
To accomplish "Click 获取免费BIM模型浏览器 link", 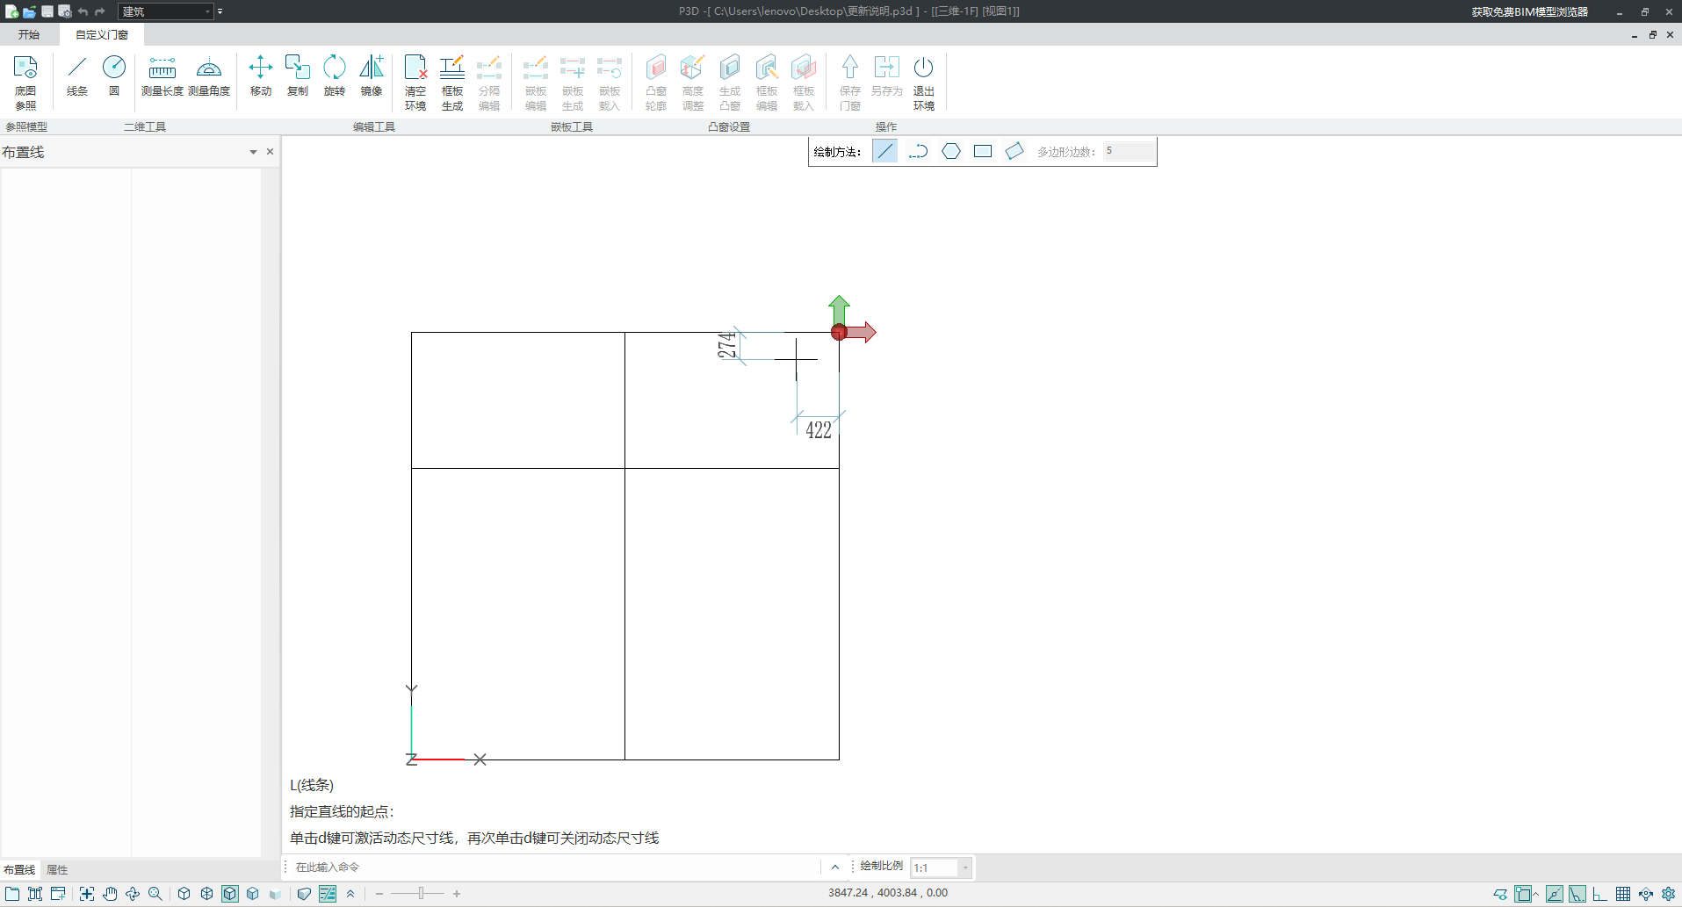I will point(1529,11).
